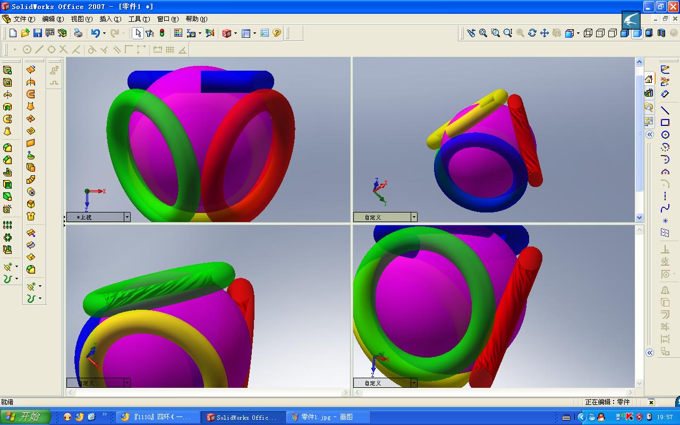Switch to Hidden Lines Visible display
Image resolution: width=680 pixels, height=425 pixels.
click(600, 33)
